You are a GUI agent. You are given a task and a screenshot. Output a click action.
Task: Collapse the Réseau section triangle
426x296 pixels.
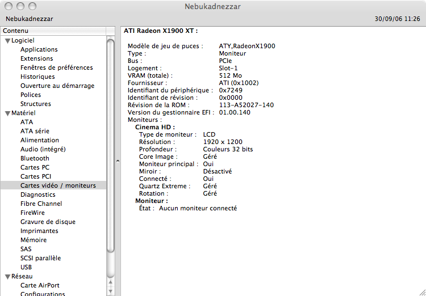tap(7, 277)
